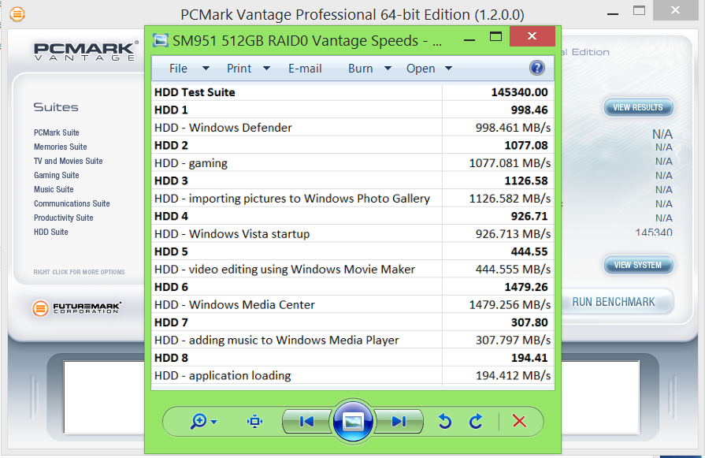Image resolution: width=705 pixels, height=458 pixels.
Task: Click the HDD 6 header row
Action: (x=352, y=287)
